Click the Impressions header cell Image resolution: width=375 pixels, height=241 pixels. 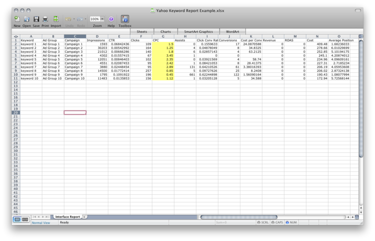click(97, 40)
